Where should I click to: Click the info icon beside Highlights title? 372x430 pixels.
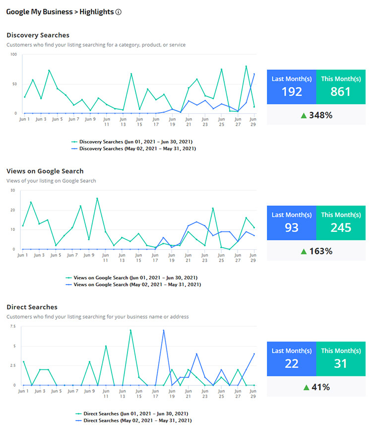click(119, 12)
